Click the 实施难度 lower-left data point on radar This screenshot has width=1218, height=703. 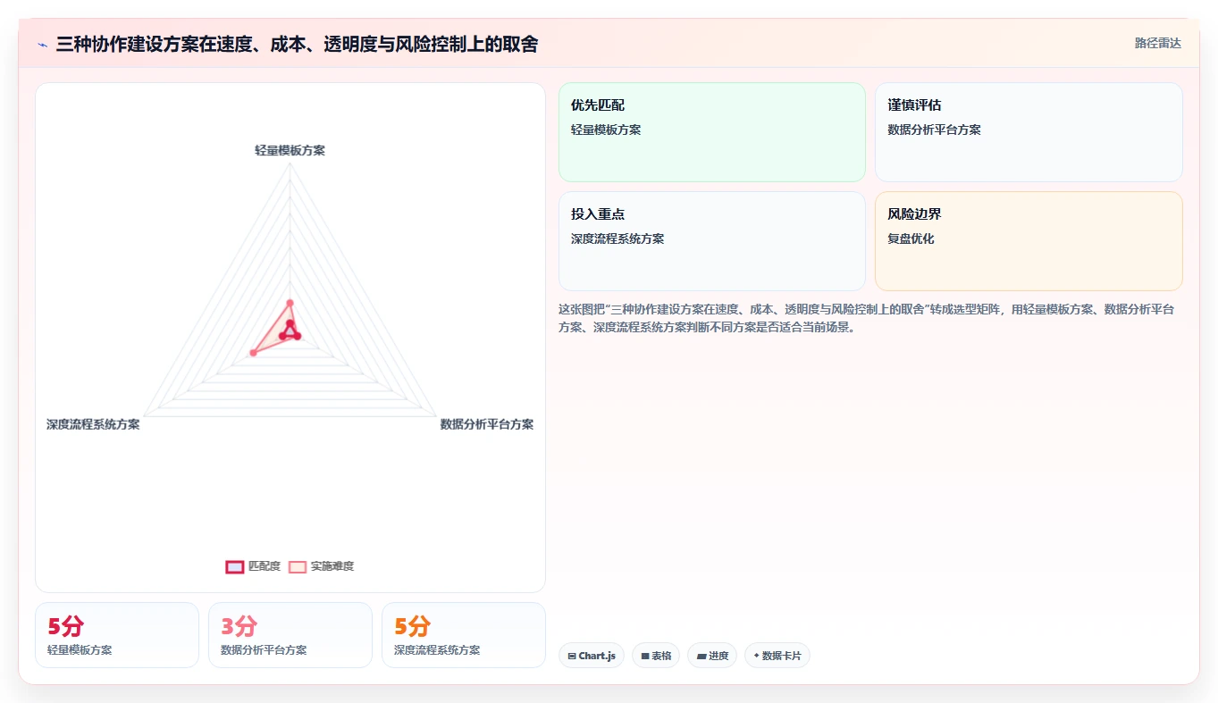click(x=253, y=353)
